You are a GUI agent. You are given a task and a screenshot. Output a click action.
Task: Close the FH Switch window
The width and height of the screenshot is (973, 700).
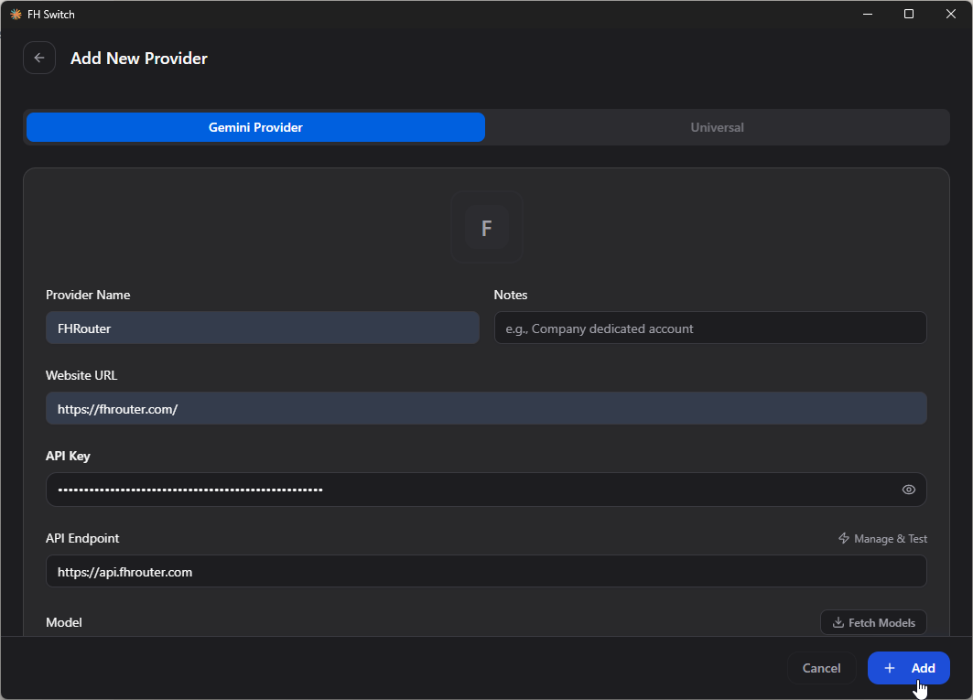950,14
